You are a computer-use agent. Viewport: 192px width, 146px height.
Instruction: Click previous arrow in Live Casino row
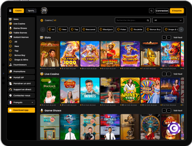pyautogui.click(x=164, y=74)
